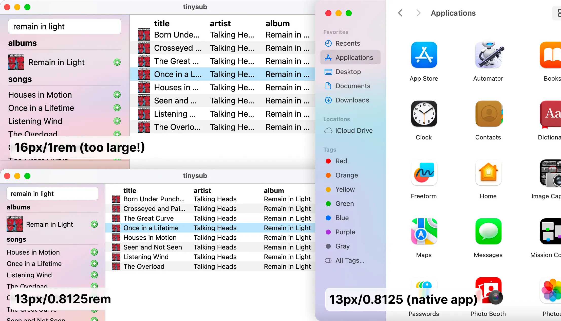
Task: Add Houses in Motion song in top tinysub window
Action: (117, 95)
